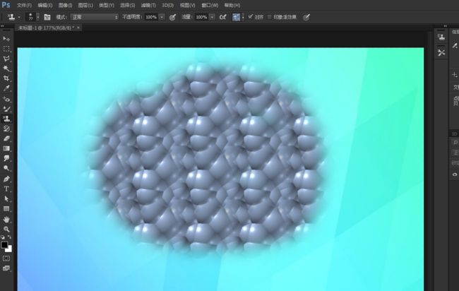The image size is (459, 291).
Task: Select the Horizontal Type tool
Action: pyautogui.click(x=6, y=189)
